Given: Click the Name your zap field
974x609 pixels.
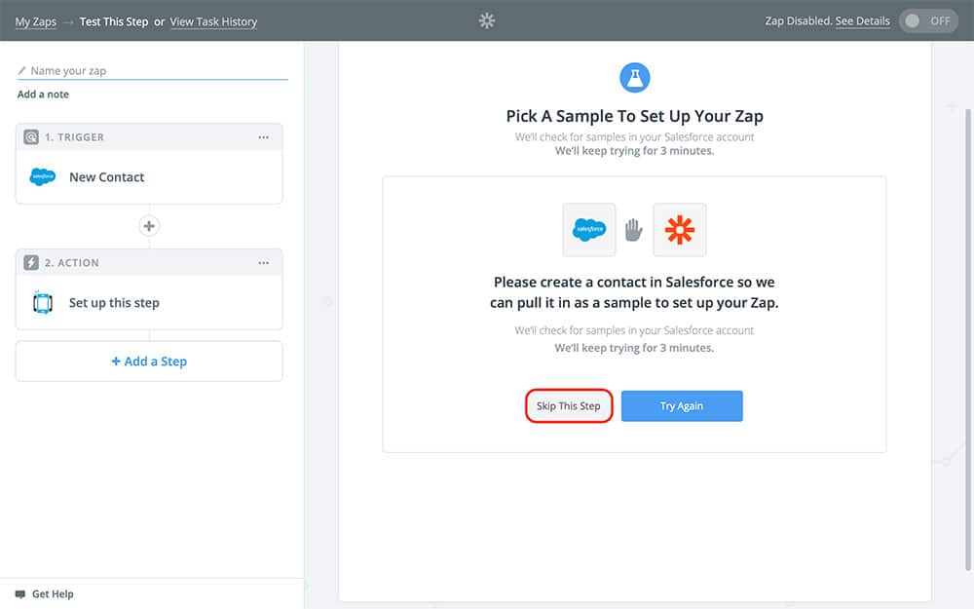Looking at the screenshot, I should coord(156,71).
